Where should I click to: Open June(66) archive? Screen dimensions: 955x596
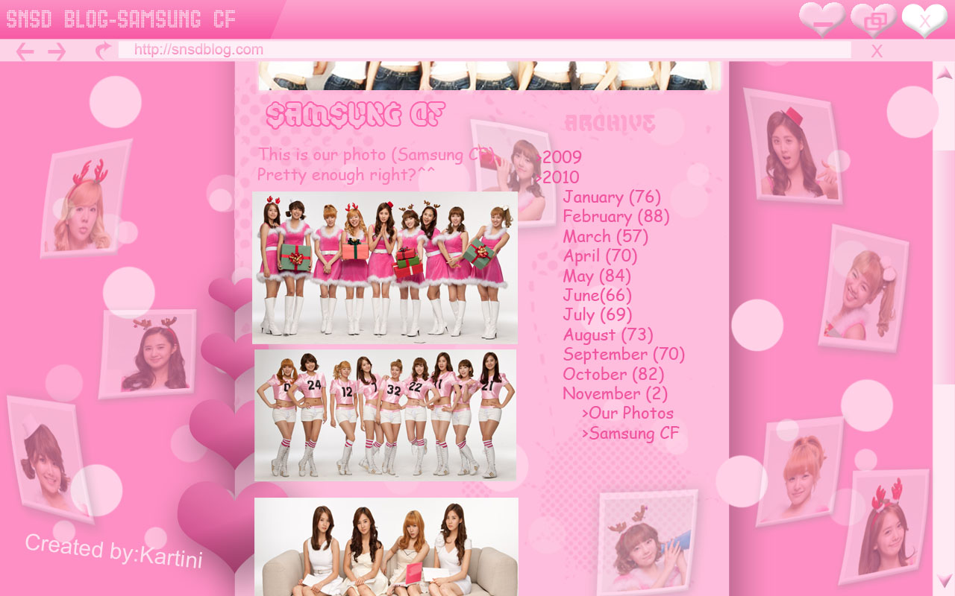(597, 295)
